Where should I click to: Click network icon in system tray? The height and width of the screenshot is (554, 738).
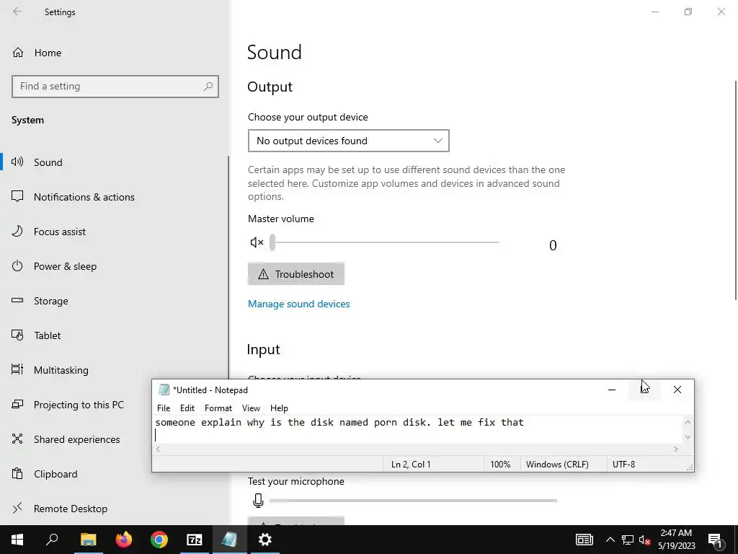[x=628, y=540]
